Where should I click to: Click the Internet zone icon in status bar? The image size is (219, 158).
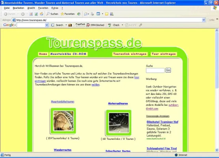(176, 155)
